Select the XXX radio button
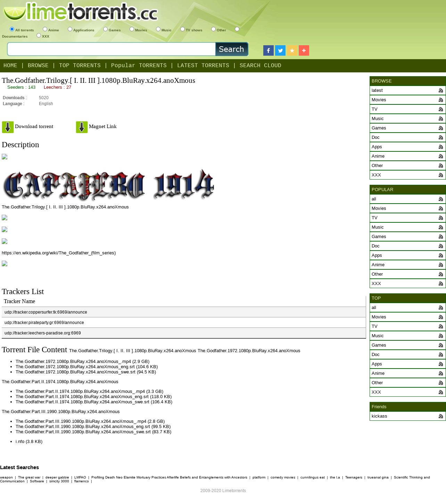The width and height of the screenshot is (446, 498). [x=39, y=35]
